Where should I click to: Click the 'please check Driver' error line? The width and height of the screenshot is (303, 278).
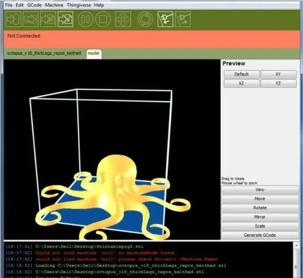click(112, 259)
